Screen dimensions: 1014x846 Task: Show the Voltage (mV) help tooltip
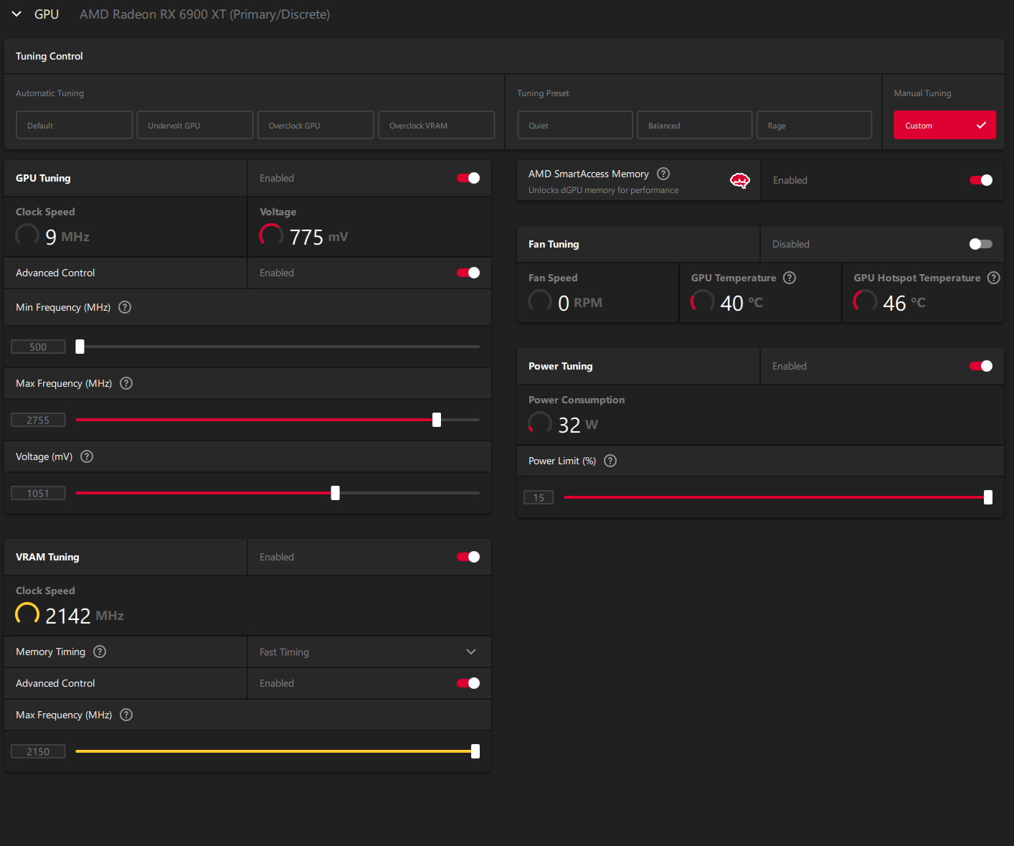pos(87,456)
